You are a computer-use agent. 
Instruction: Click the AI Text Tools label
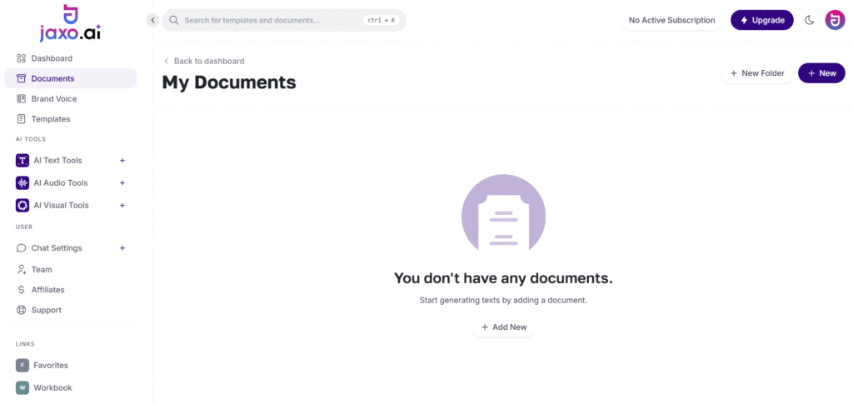click(57, 161)
